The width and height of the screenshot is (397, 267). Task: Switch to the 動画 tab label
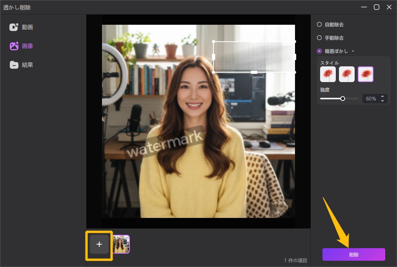click(27, 27)
